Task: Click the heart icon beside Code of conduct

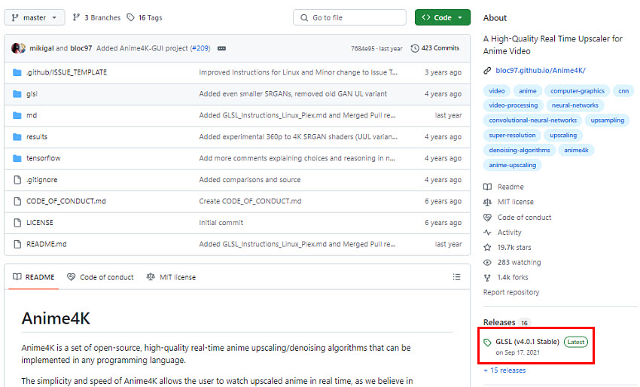Action: (x=487, y=218)
